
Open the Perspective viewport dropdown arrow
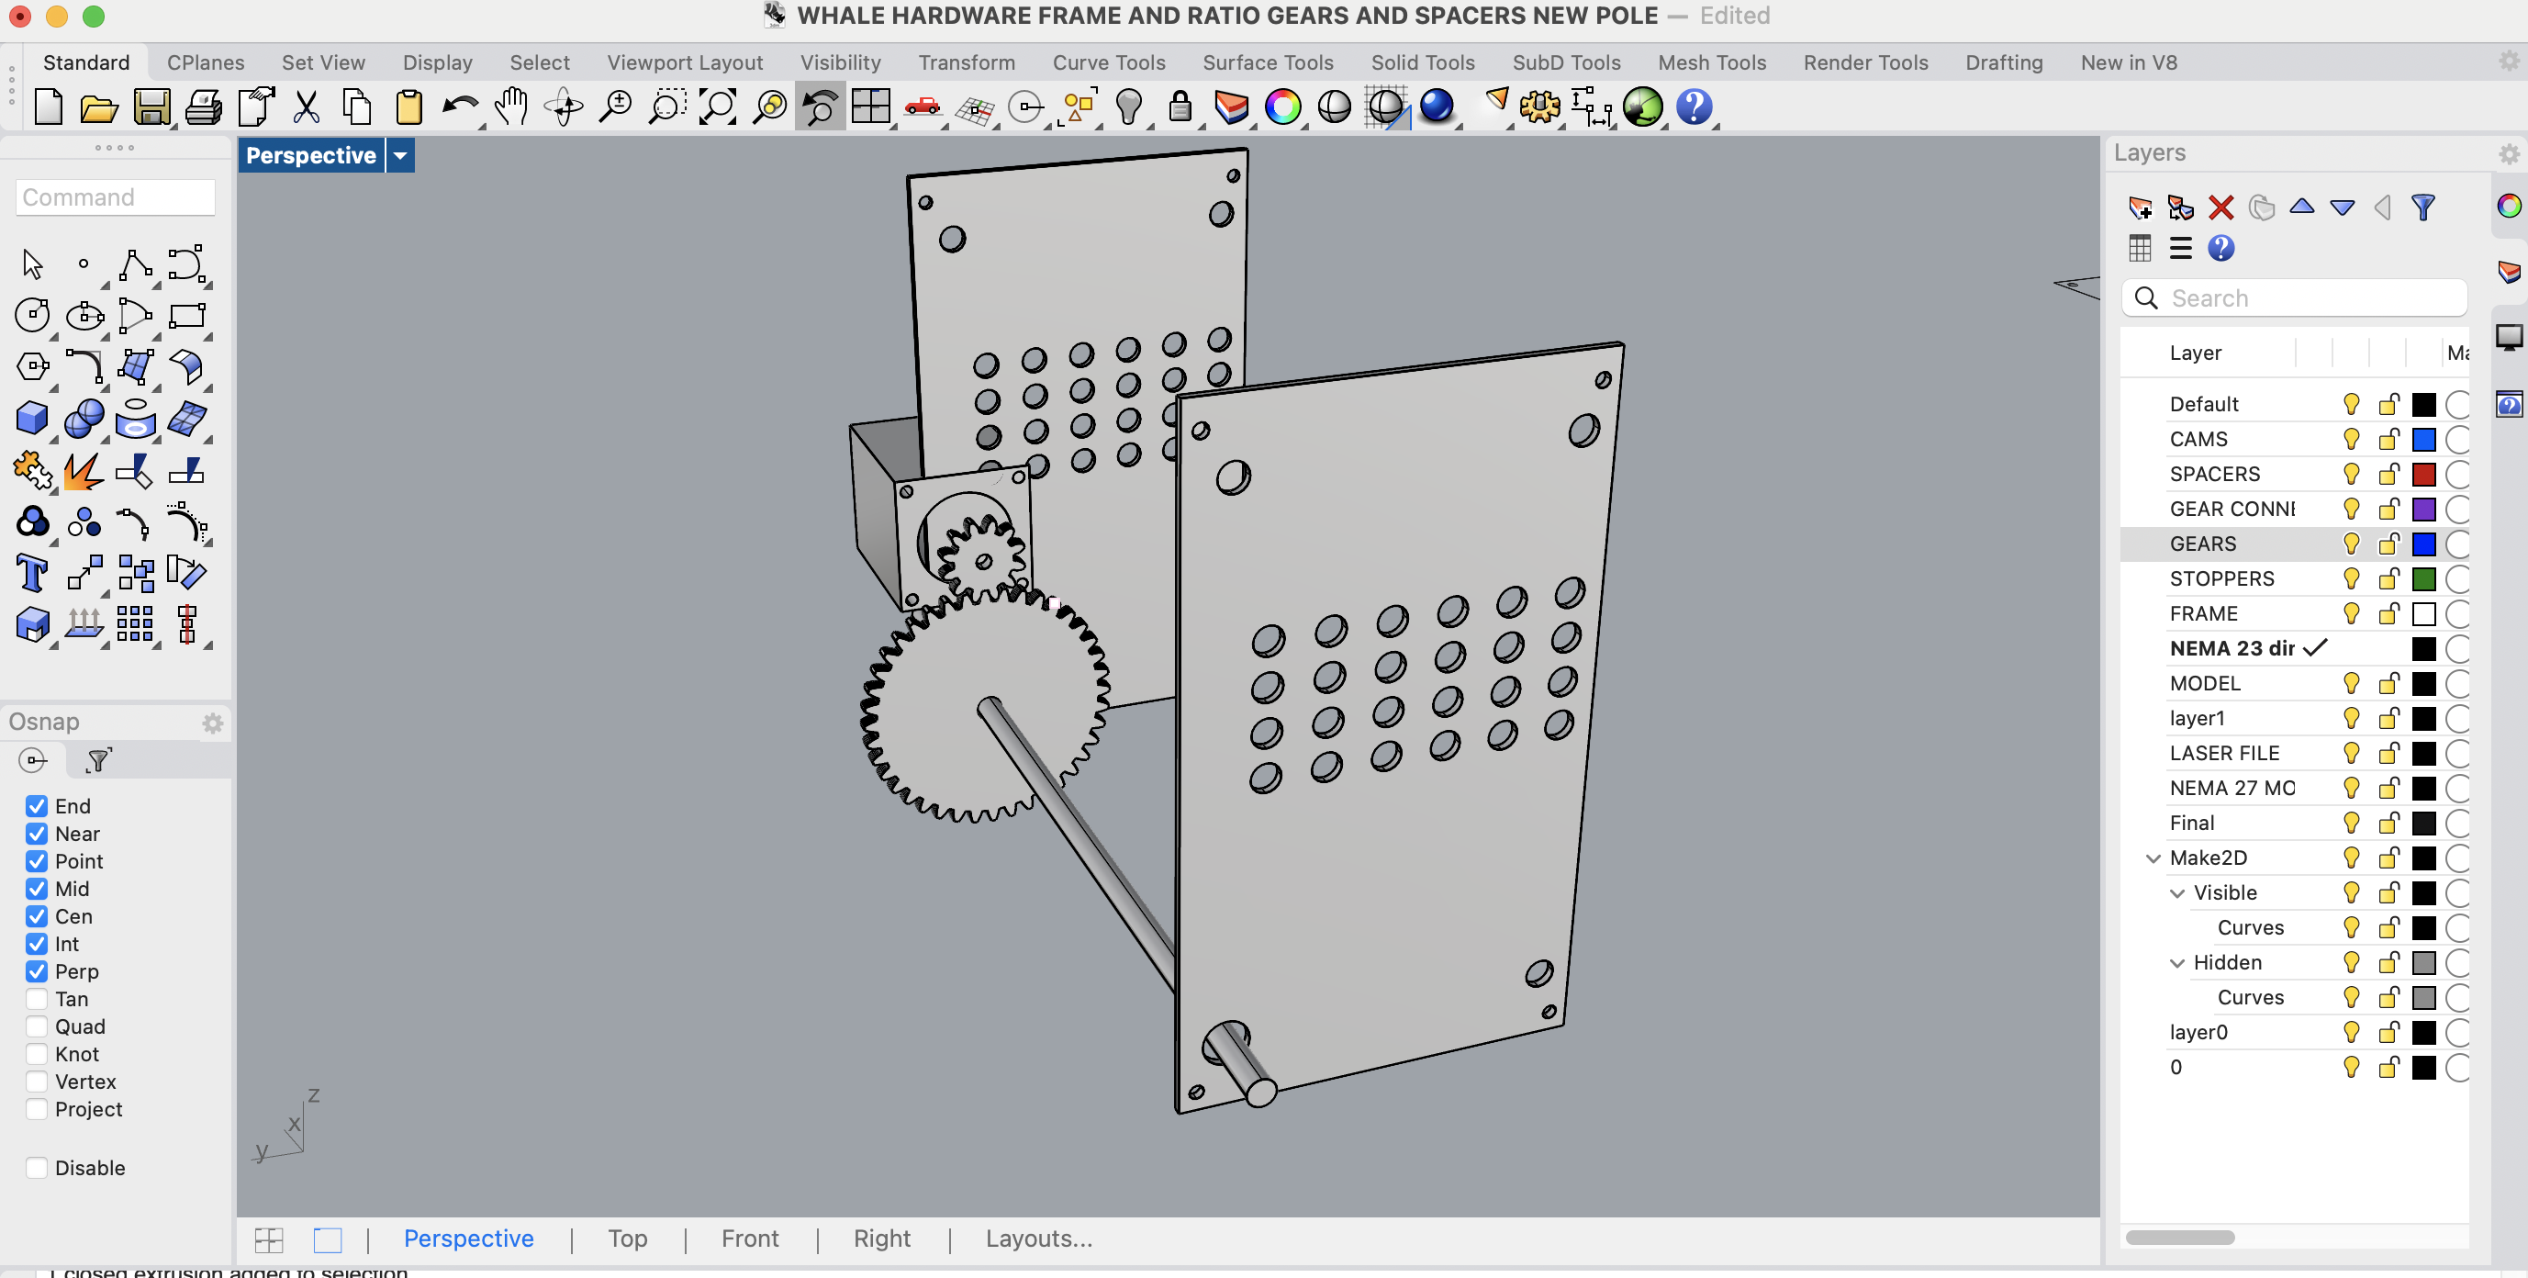400,155
